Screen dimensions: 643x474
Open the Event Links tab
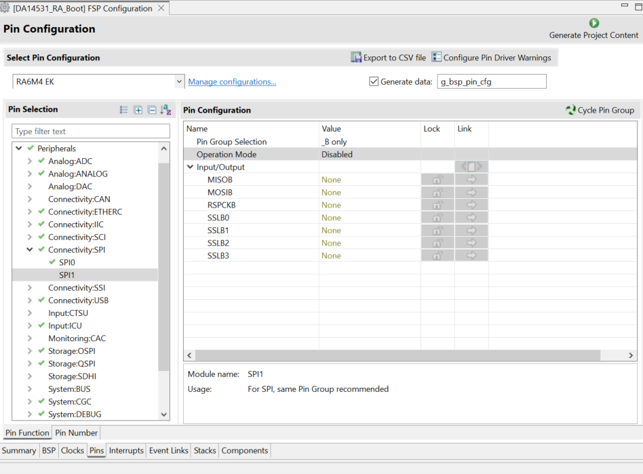click(x=168, y=450)
